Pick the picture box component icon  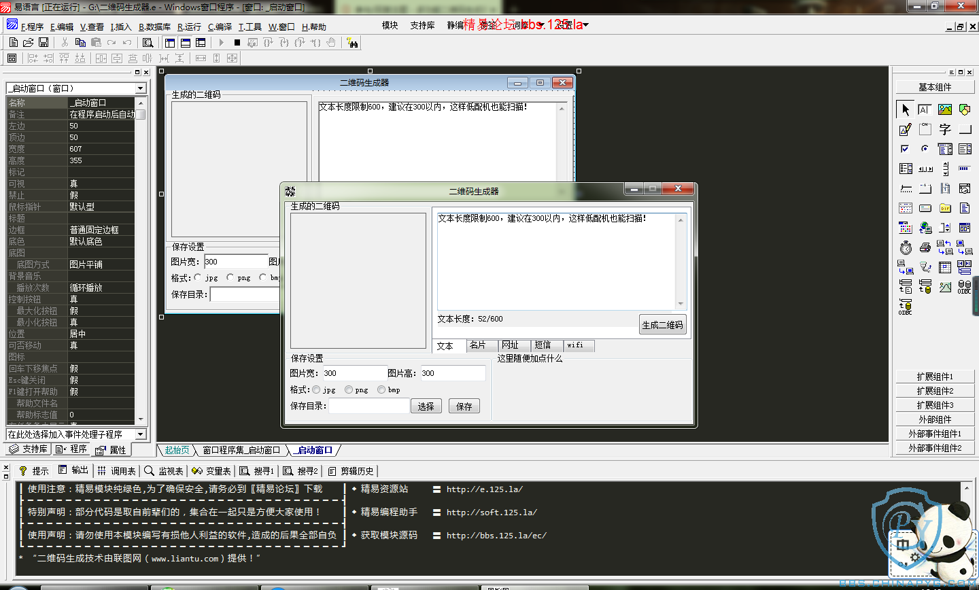click(x=945, y=109)
